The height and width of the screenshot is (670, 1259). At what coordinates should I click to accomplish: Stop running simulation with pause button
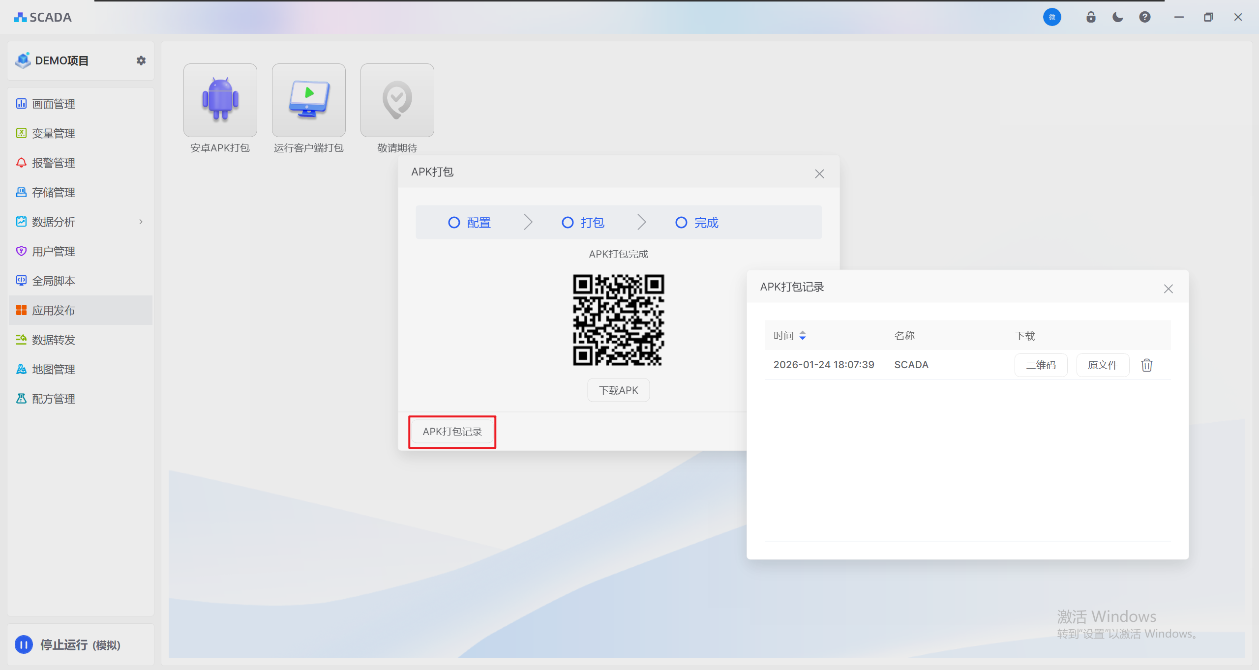pyautogui.click(x=24, y=644)
